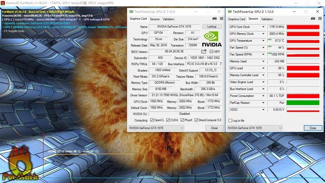Click the Memory Used value 243 MB
Image resolution: width=325 pixels, height=183 pixels.
(x=277, y=61)
